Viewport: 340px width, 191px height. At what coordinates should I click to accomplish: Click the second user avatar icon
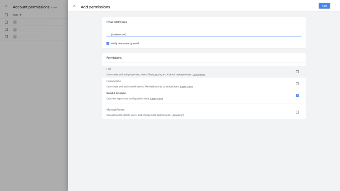(14, 30)
